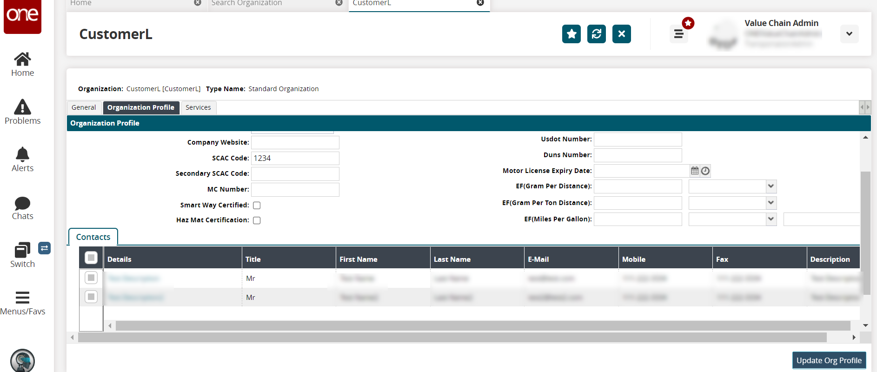This screenshot has width=877, height=372.
Task: Expand the user profile dropdown chevron
Action: tap(850, 33)
